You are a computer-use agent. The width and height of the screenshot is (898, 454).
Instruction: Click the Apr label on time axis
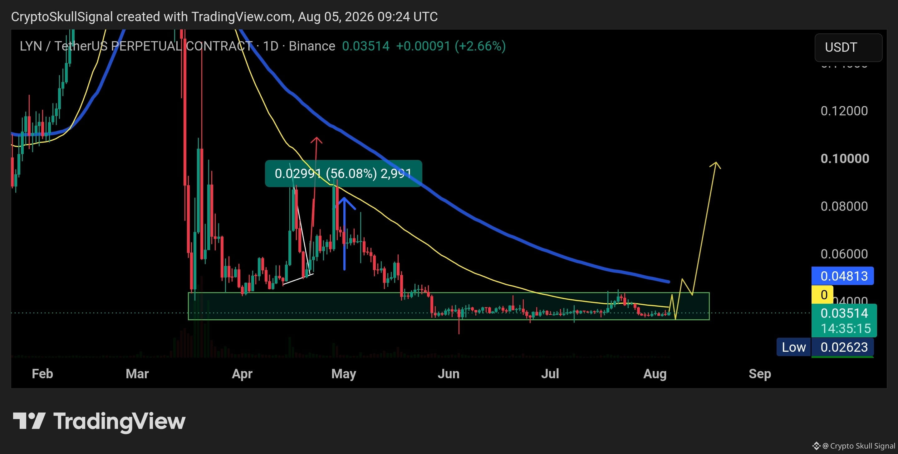[x=242, y=374]
